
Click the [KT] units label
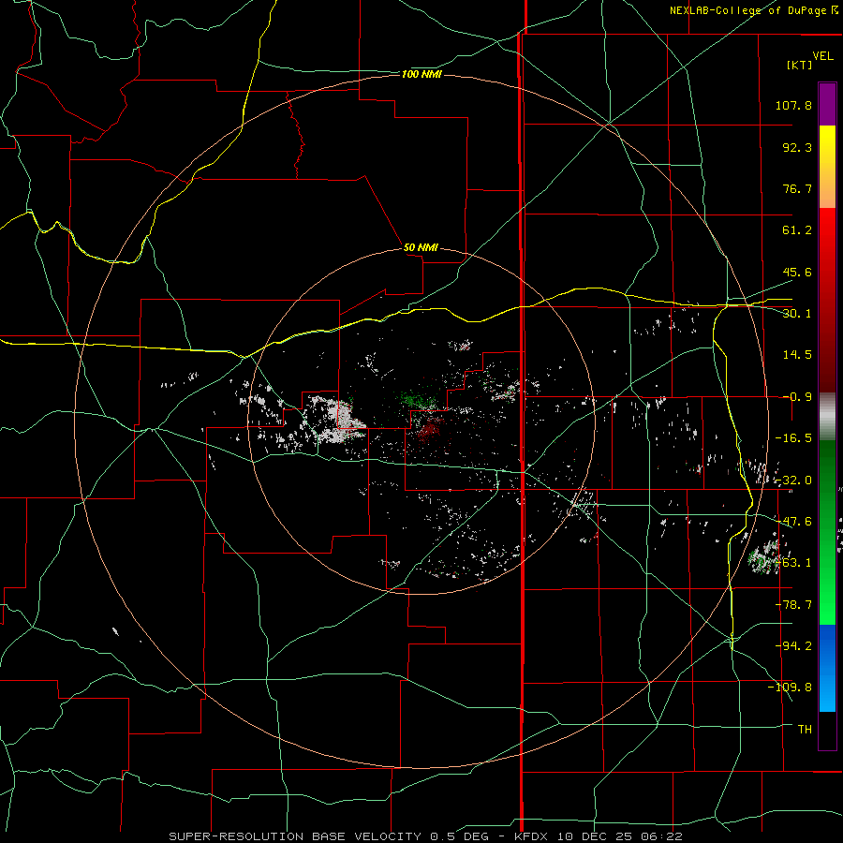point(799,65)
